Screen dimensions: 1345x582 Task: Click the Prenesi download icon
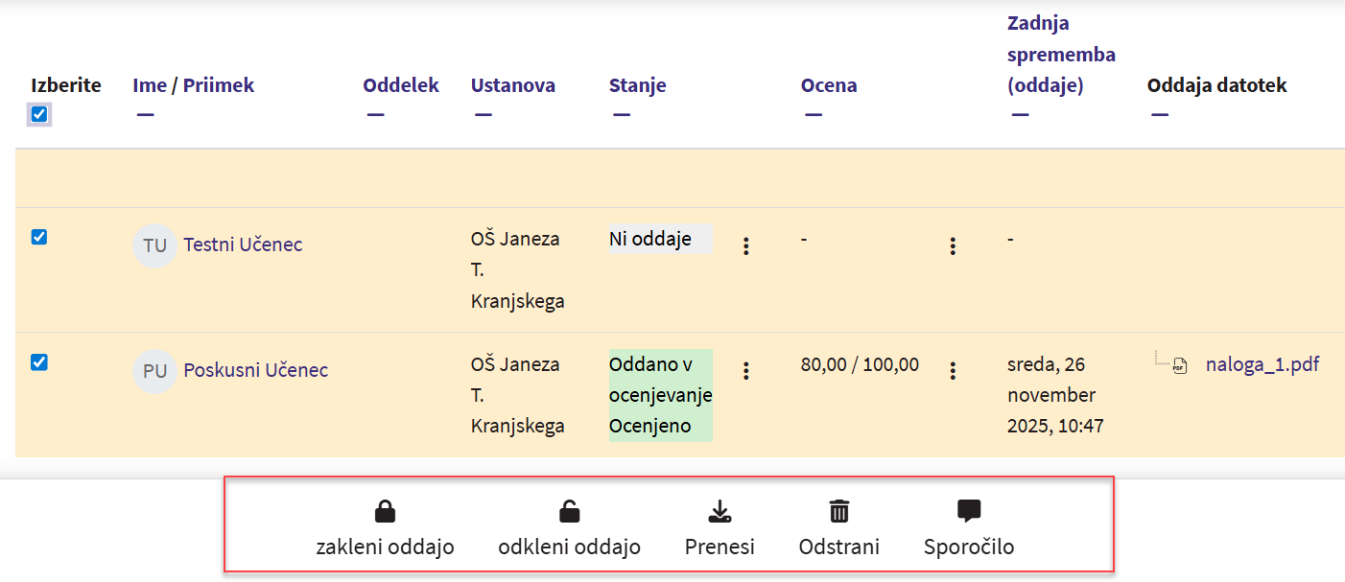click(x=720, y=512)
